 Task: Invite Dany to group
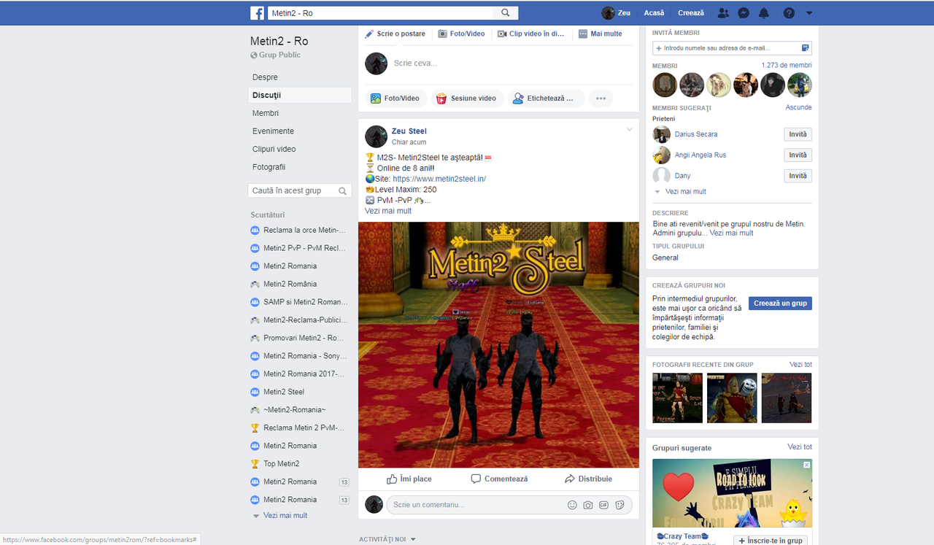tap(798, 176)
